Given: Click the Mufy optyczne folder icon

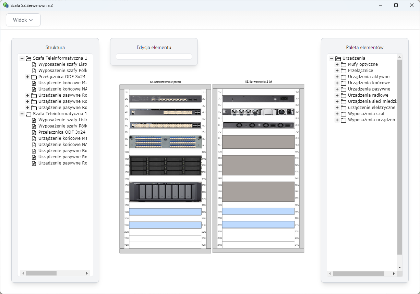Looking at the screenshot, I should click(344, 64).
